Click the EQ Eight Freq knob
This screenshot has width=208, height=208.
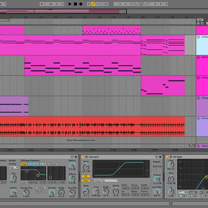click(x=171, y=165)
